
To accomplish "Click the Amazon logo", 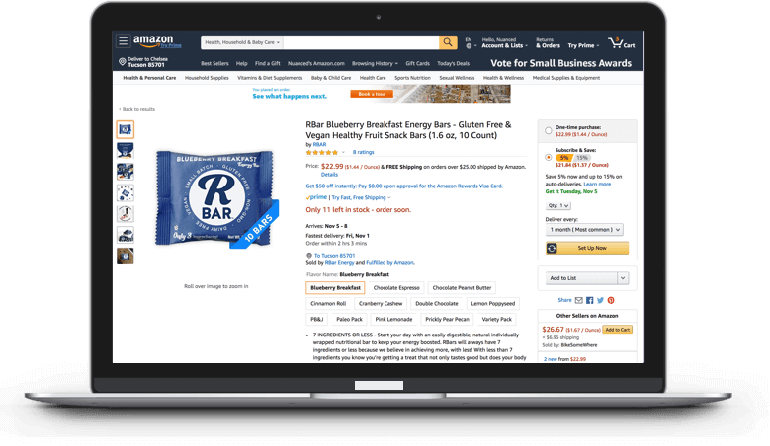I will point(153,40).
